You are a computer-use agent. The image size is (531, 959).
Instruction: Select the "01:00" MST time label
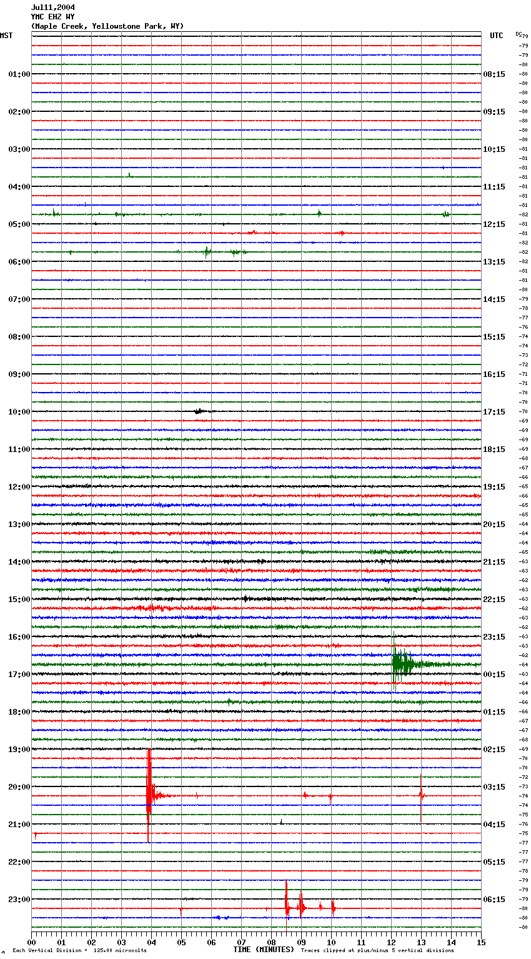pyautogui.click(x=19, y=74)
